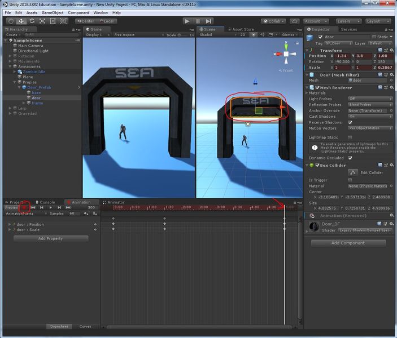Click animation Preview button
The image size is (397, 338).
(x=12, y=207)
